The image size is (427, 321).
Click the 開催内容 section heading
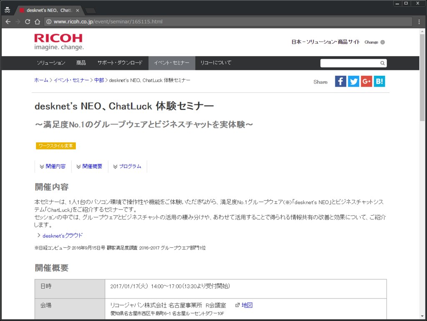[x=52, y=187]
